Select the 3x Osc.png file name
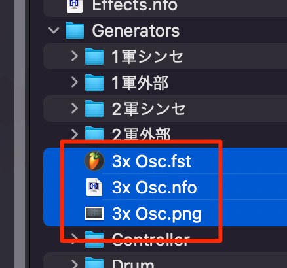 tap(157, 214)
